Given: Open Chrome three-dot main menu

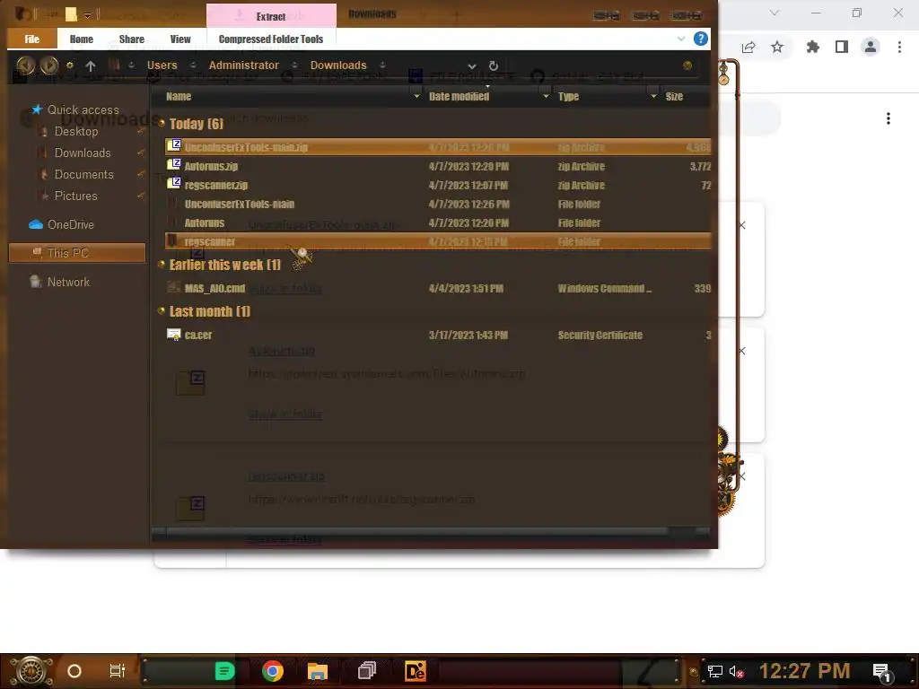Looking at the screenshot, I should click(x=899, y=47).
